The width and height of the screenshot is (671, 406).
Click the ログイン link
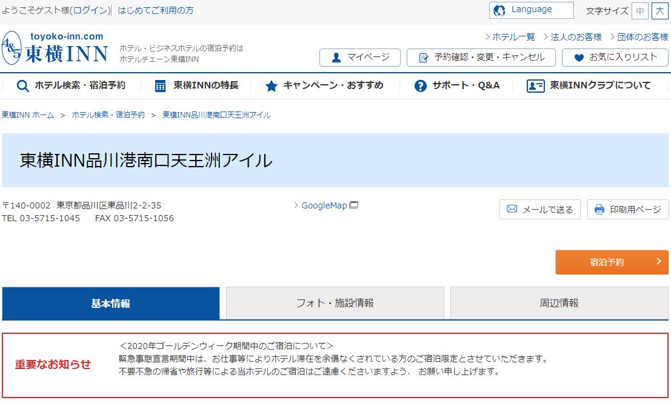click(x=90, y=10)
